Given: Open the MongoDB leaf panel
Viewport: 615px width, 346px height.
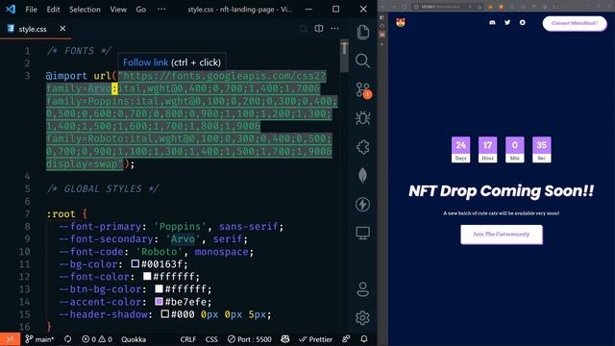Looking at the screenshot, I should (363, 175).
